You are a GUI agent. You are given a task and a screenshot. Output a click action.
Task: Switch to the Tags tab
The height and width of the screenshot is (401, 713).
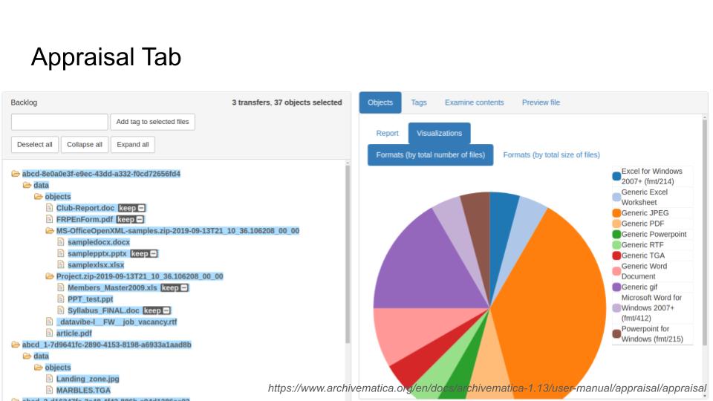pyautogui.click(x=419, y=102)
